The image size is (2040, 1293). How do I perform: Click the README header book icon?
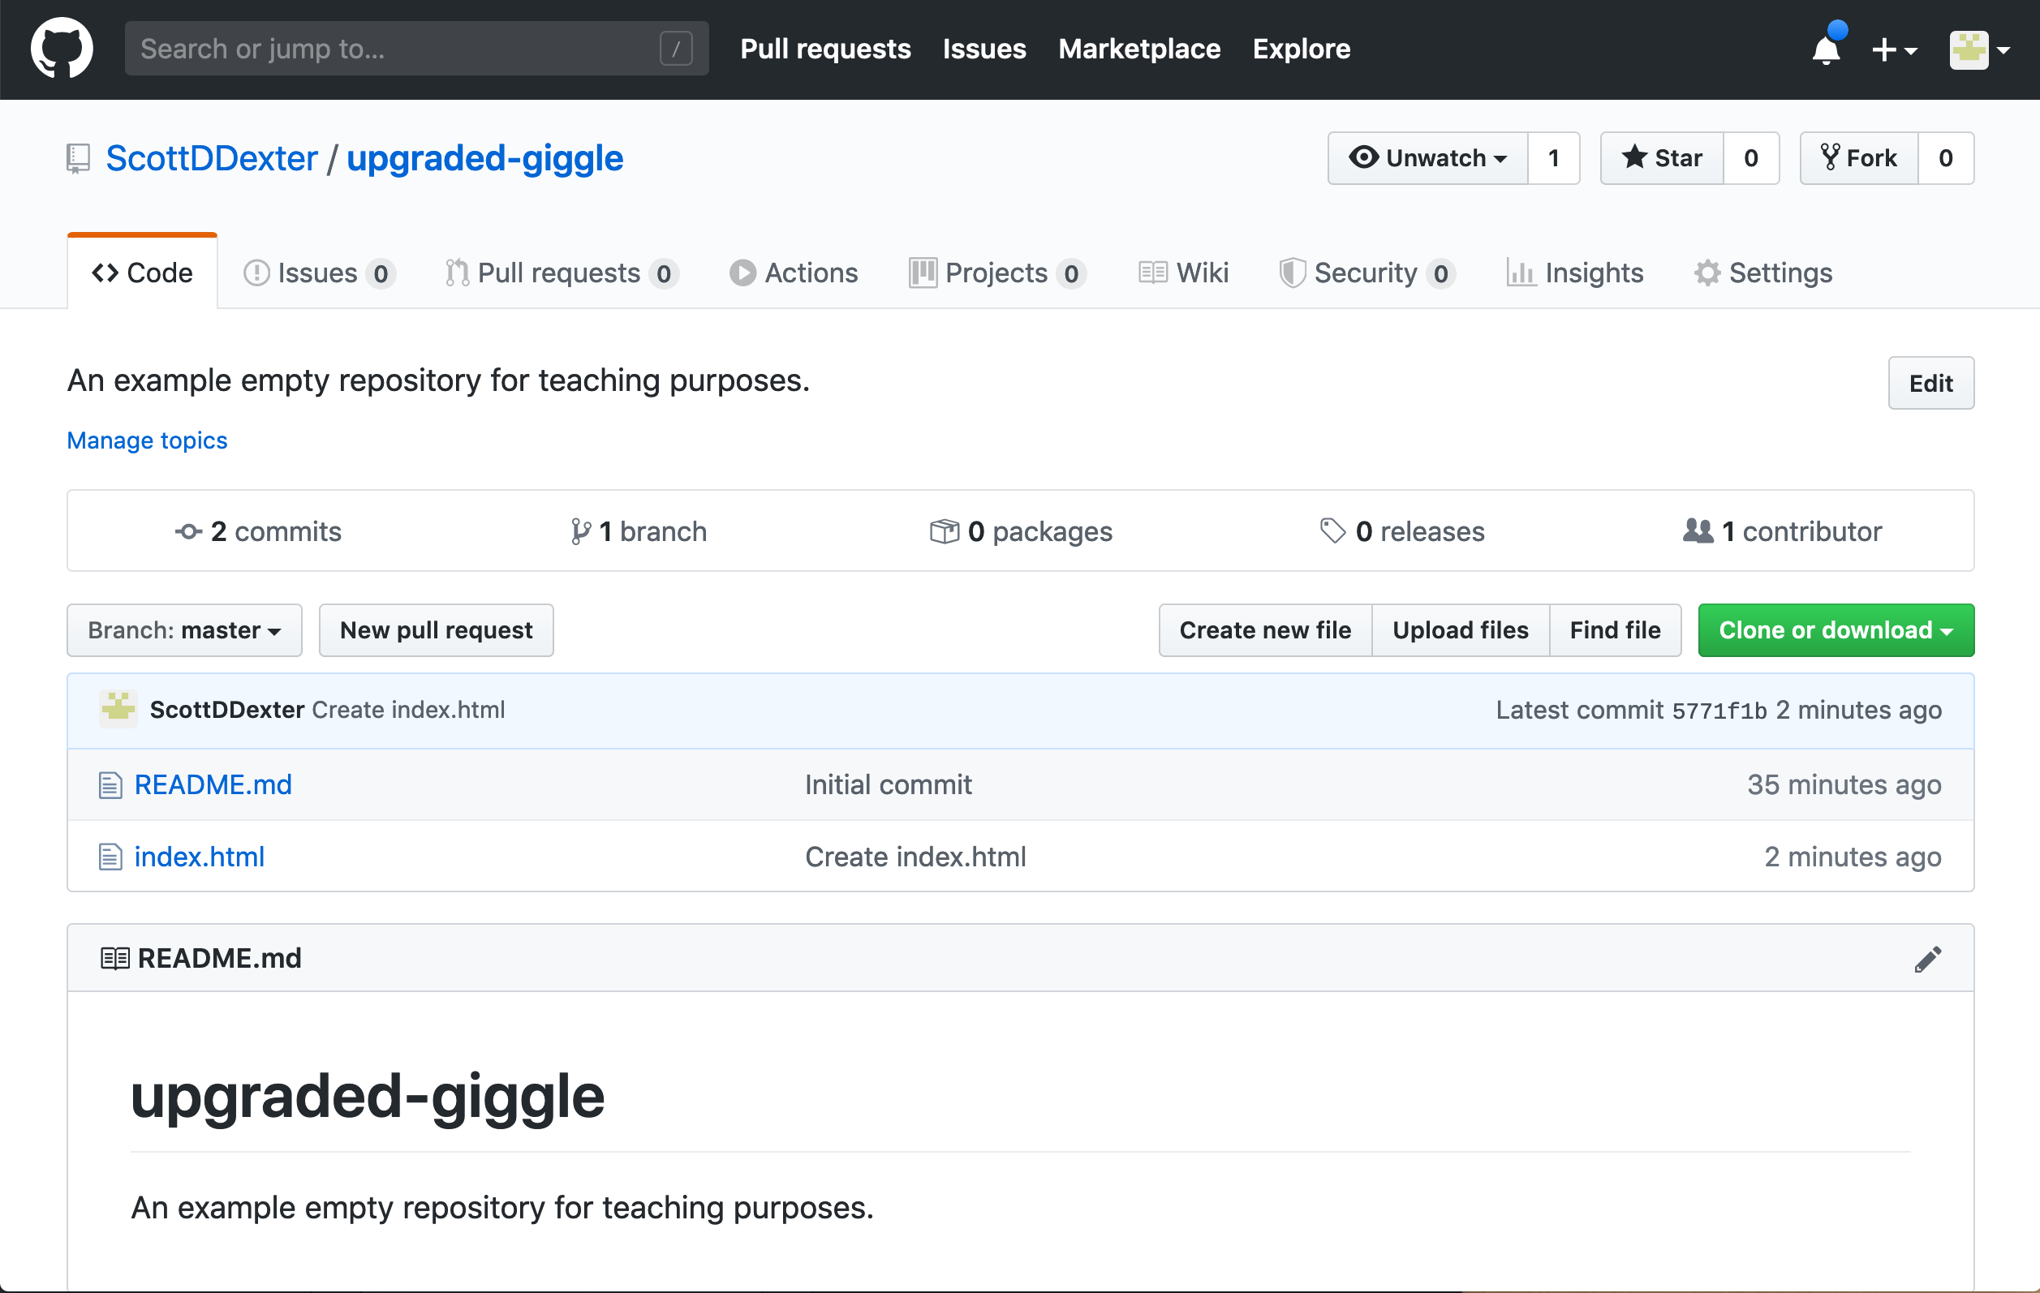(x=114, y=959)
